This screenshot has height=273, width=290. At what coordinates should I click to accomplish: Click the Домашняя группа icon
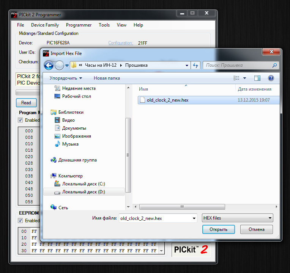point(54,160)
